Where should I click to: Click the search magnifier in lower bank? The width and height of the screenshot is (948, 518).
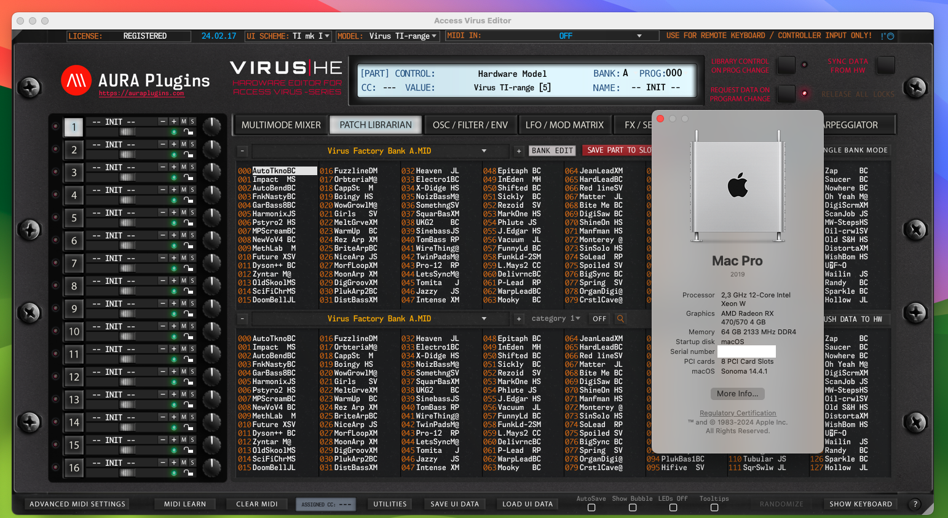pos(620,318)
